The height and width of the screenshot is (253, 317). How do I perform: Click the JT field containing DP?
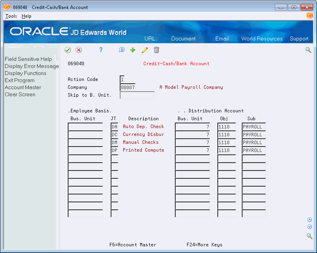[115, 150]
